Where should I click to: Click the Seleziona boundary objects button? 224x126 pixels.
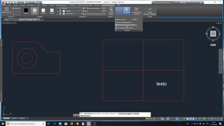click(16, 8)
